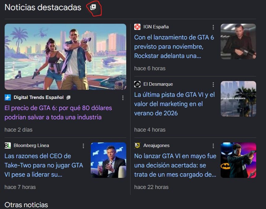Click the preferred source badge next to Digital Trends Español
Viewport: 266px width, 209px height.
[x=69, y=97]
